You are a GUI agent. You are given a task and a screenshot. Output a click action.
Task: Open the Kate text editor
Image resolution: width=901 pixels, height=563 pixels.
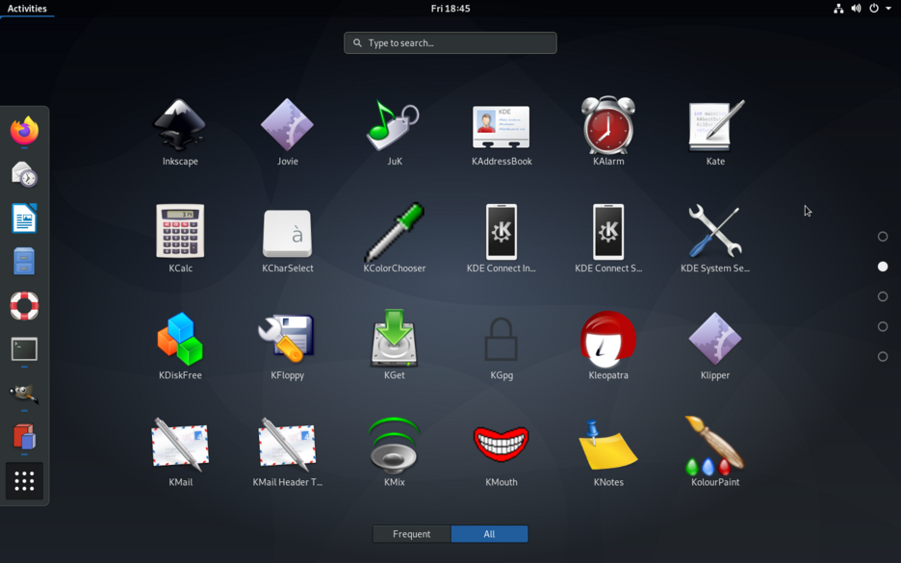point(715,132)
